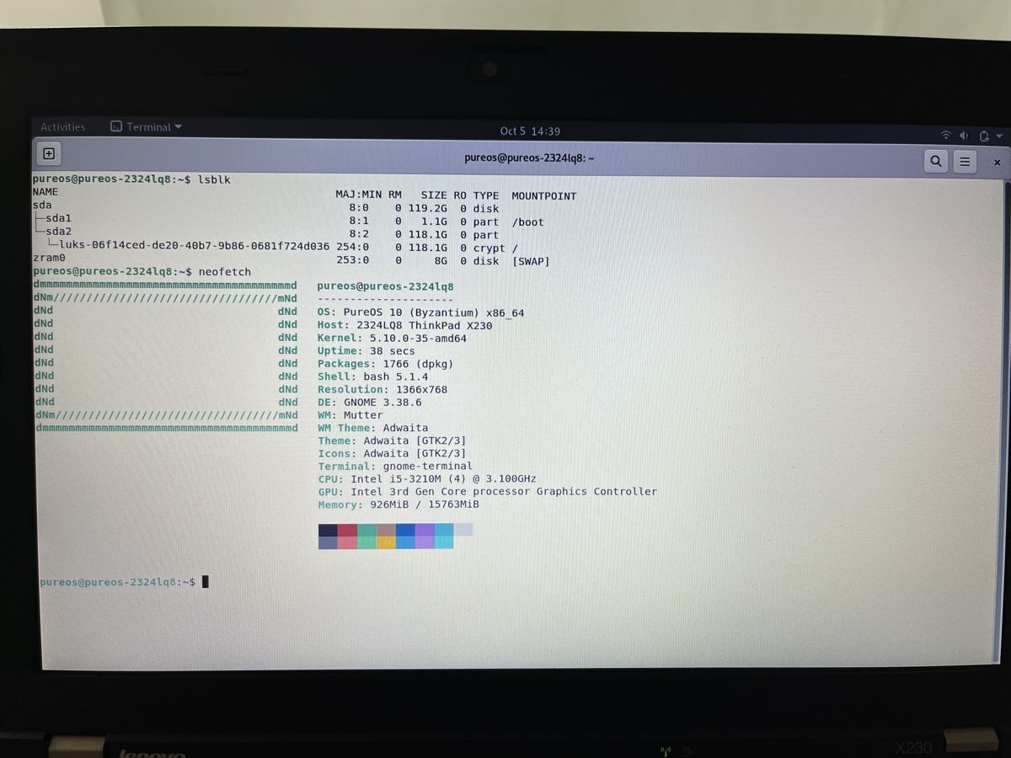Click the Icons: Adwaita [GTK2/3] line
Viewport: 1011px width, 758px height.
[392, 453]
